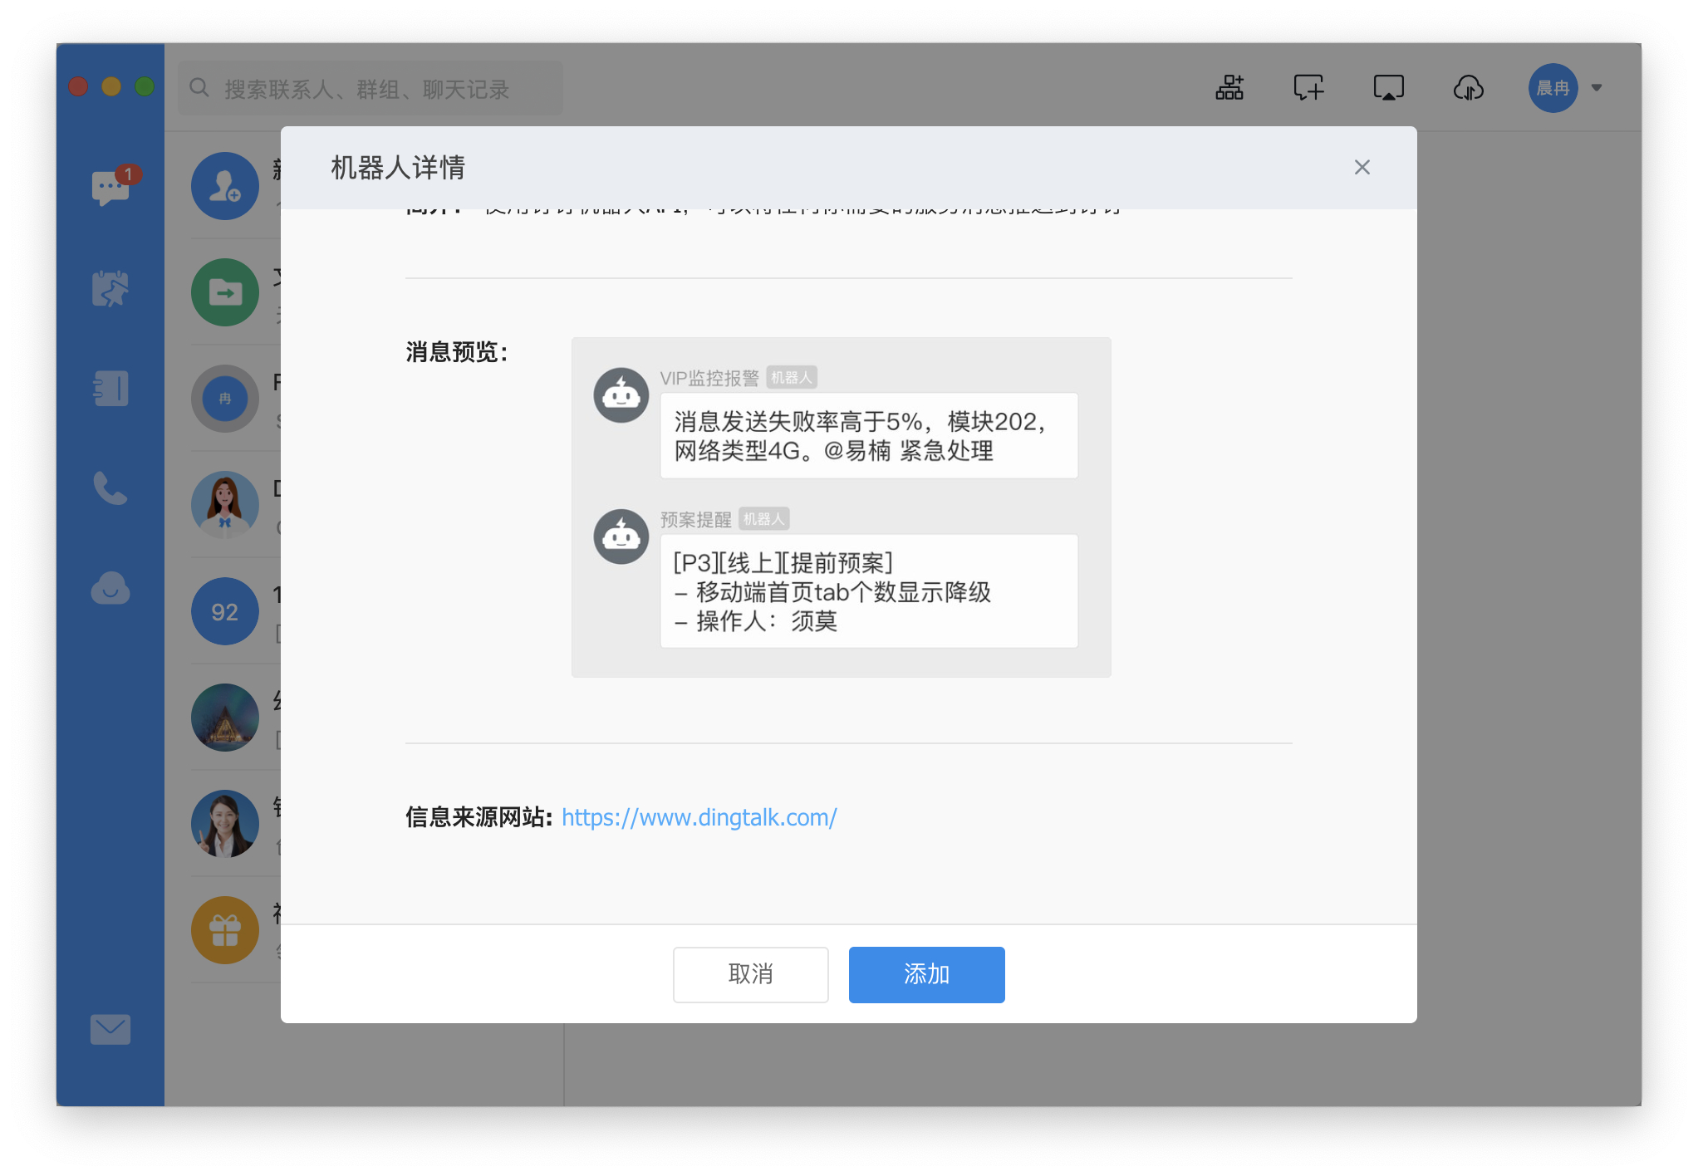Viewport: 1698px width, 1176px height.
Task: Open the contacts book sidebar icon
Action: tap(110, 388)
